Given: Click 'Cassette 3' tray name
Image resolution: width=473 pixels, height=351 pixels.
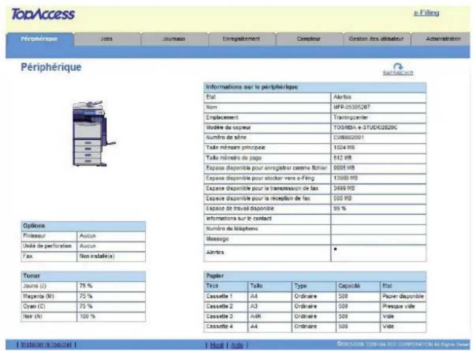Looking at the screenshot, I should click(219, 316).
